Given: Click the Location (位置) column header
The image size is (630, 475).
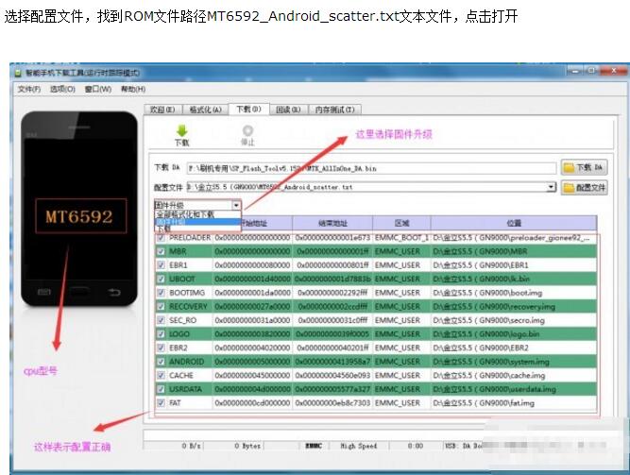Looking at the screenshot, I should [x=514, y=223].
